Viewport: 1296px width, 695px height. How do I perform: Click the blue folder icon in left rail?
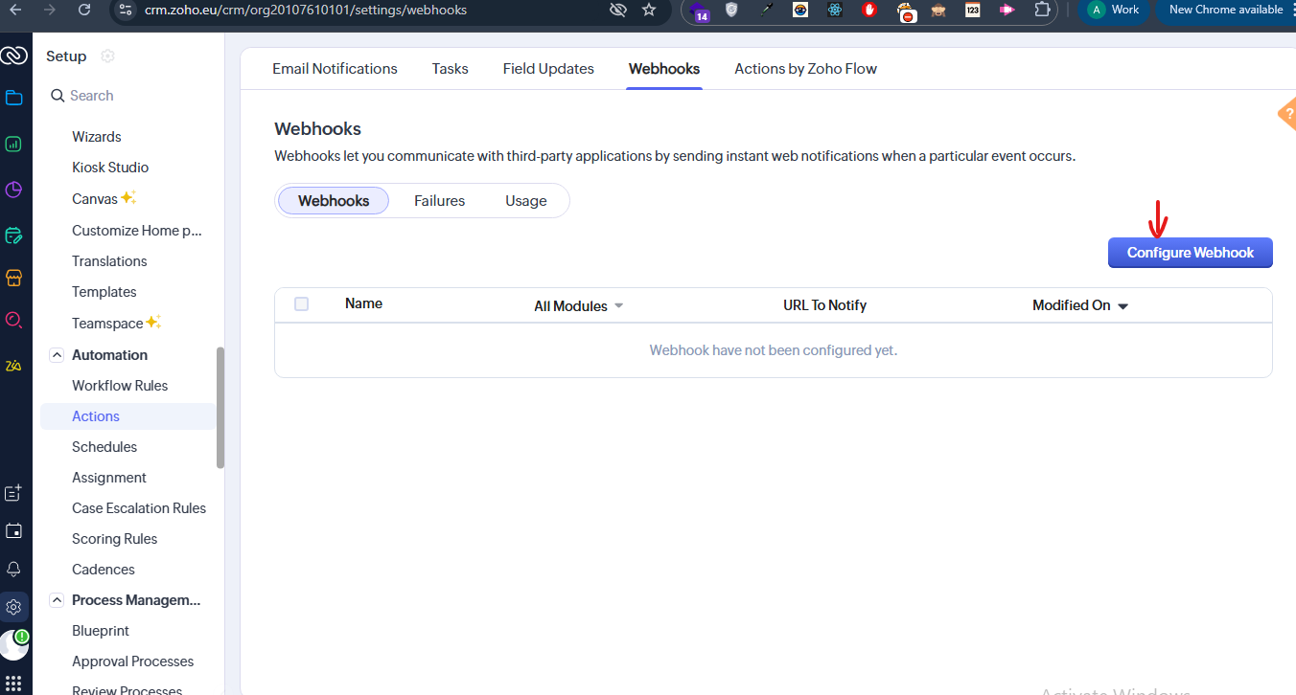[x=14, y=98]
